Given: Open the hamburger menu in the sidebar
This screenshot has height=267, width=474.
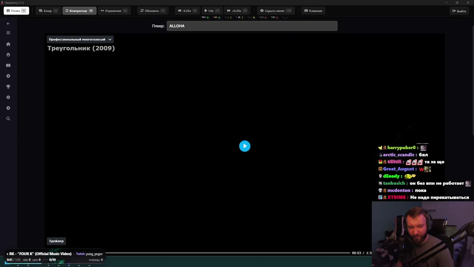Looking at the screenshot, I should tap(8, 33).
